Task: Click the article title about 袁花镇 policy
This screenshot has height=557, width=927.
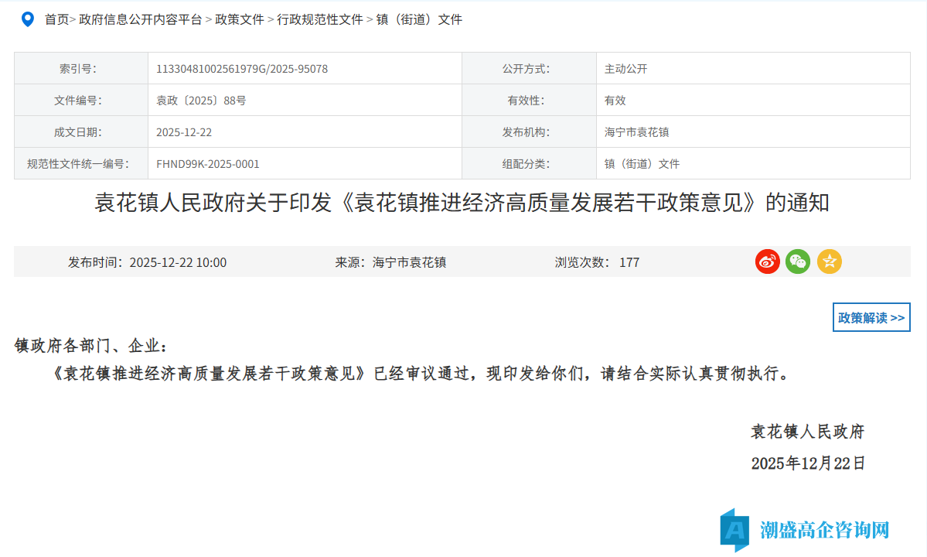Action: point(463,203)
